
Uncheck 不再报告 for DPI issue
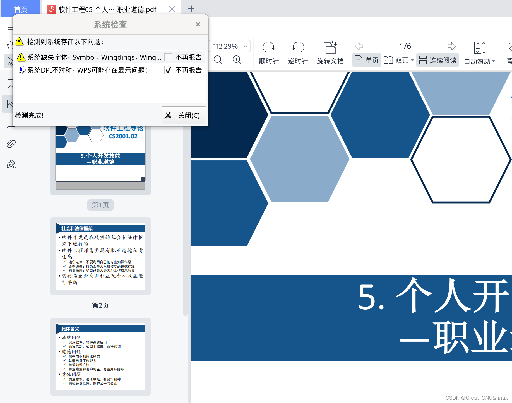pos(168,70)
